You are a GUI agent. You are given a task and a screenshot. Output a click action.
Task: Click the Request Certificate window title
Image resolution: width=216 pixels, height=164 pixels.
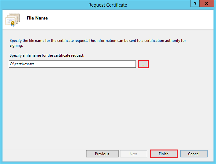tap(108, 5)
